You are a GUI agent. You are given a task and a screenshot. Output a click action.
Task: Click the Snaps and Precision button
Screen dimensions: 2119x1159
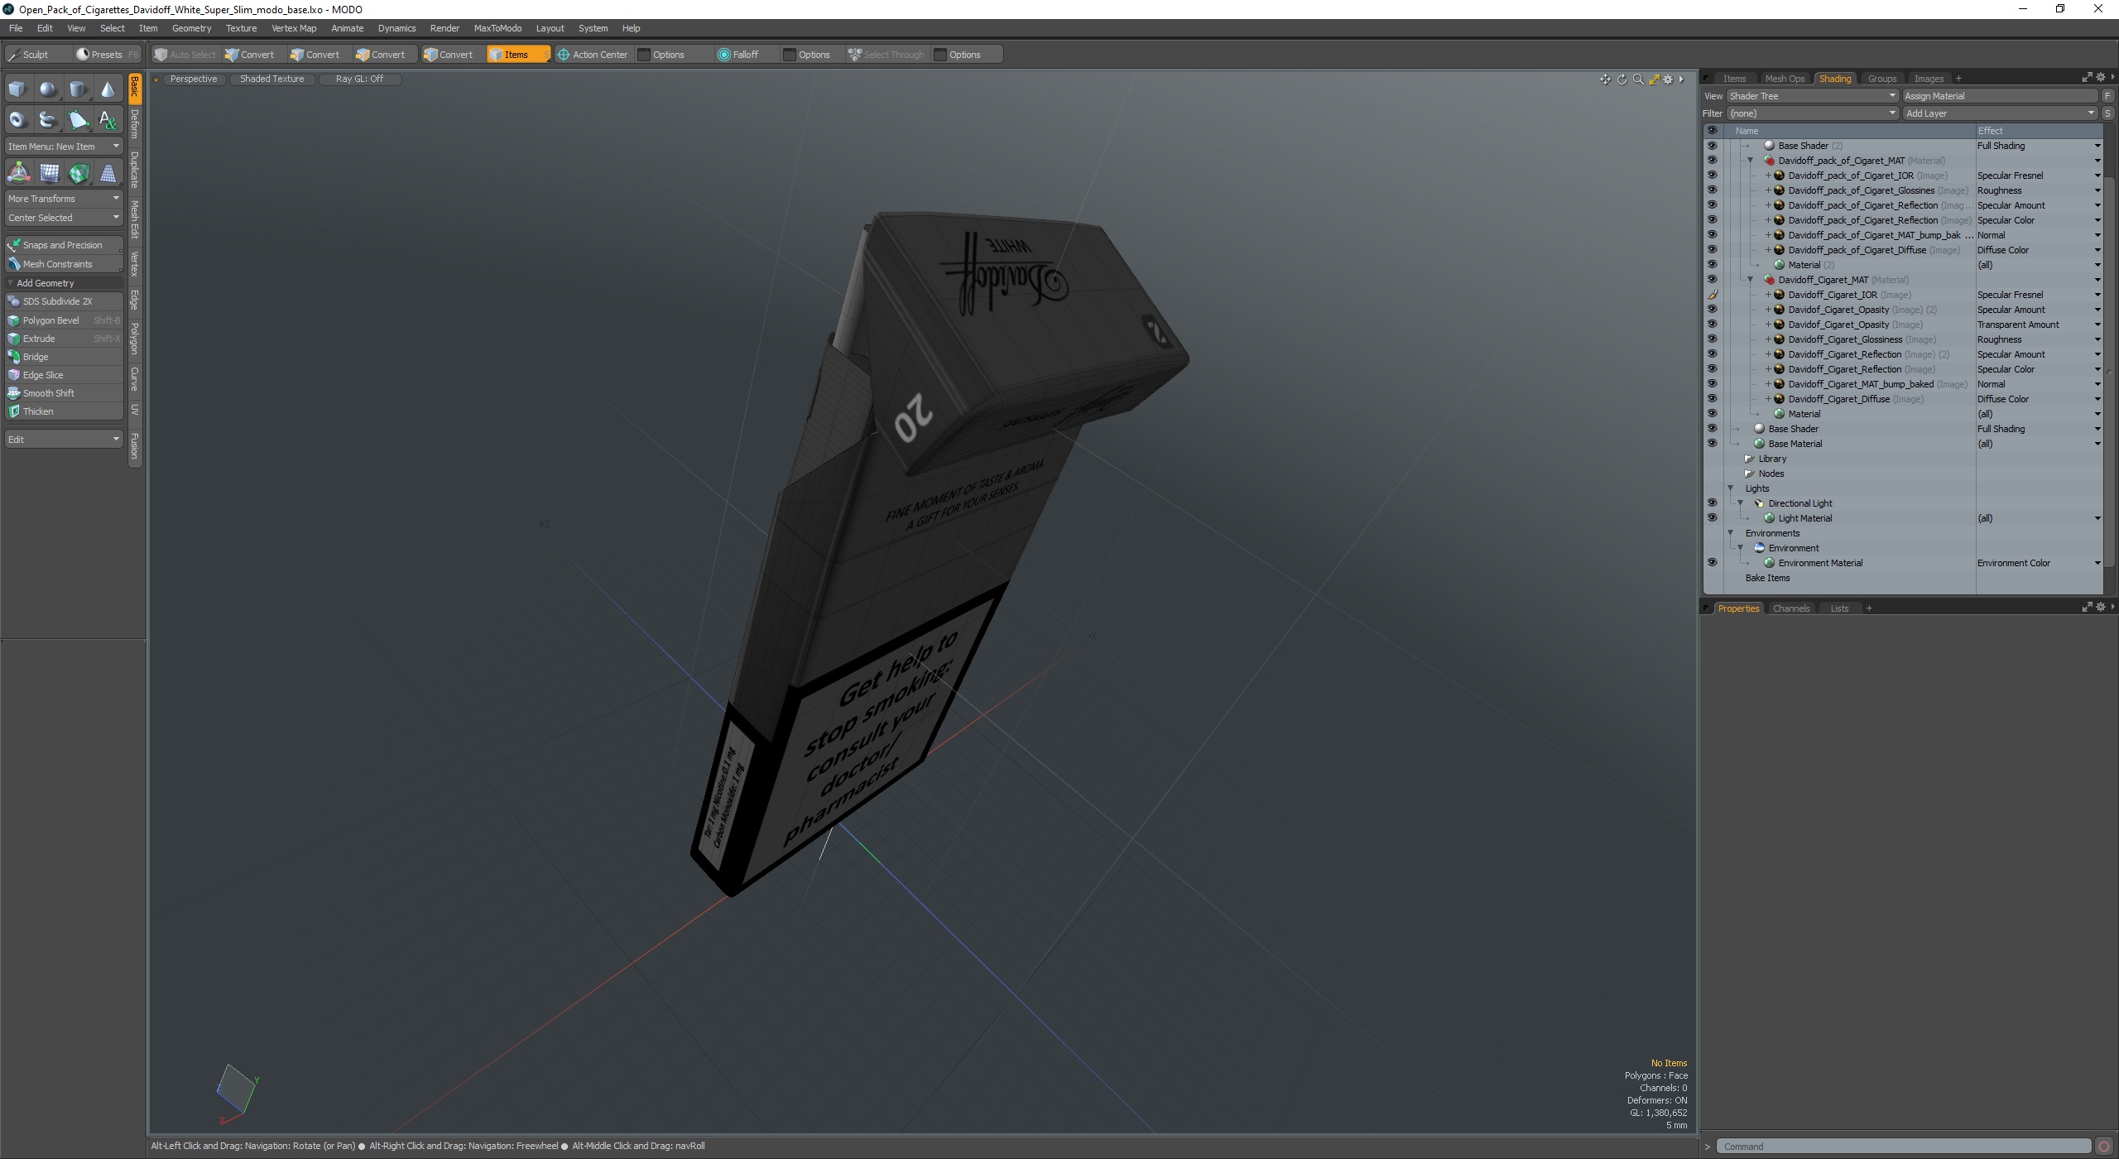point(64,245)
